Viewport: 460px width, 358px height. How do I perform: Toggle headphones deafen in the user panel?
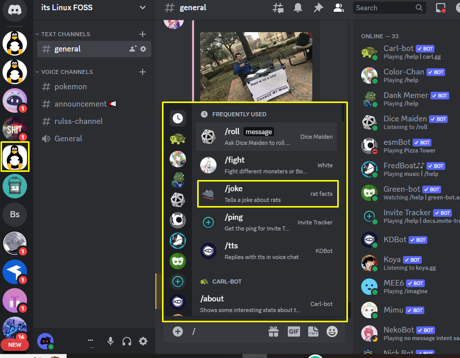pos(127,341)
